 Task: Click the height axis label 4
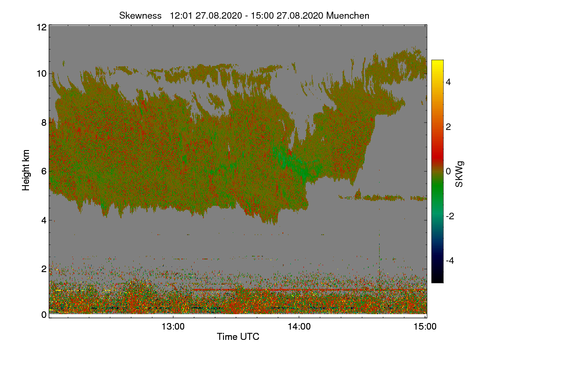point(43,220)
